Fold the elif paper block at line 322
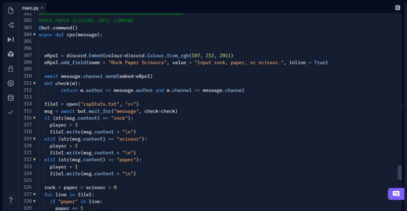 (x=34, y=160)
